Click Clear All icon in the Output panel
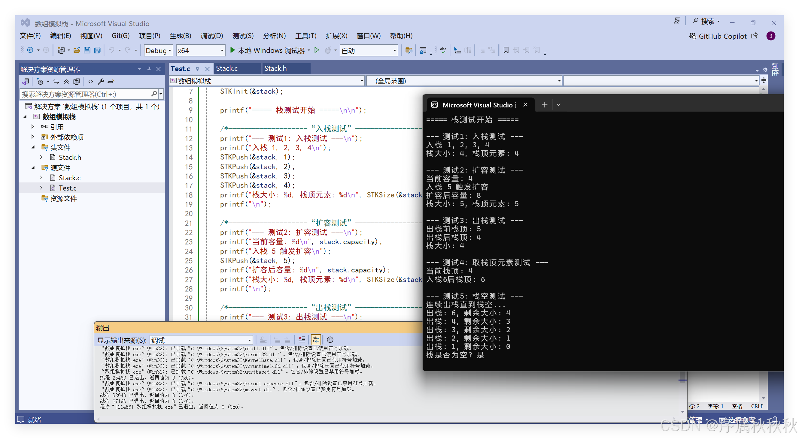799x439 pixels. coord(302,340)
